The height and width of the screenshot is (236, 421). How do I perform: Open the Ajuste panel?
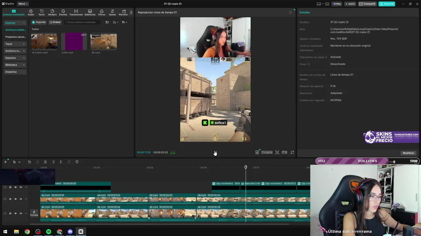coord(112,12)
